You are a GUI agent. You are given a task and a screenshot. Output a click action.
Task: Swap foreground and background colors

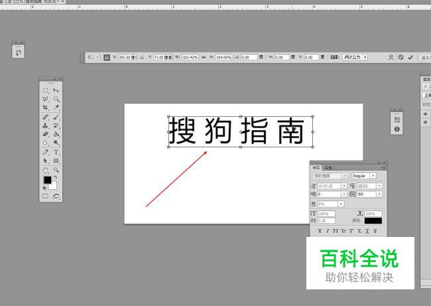tap(56, 177)
